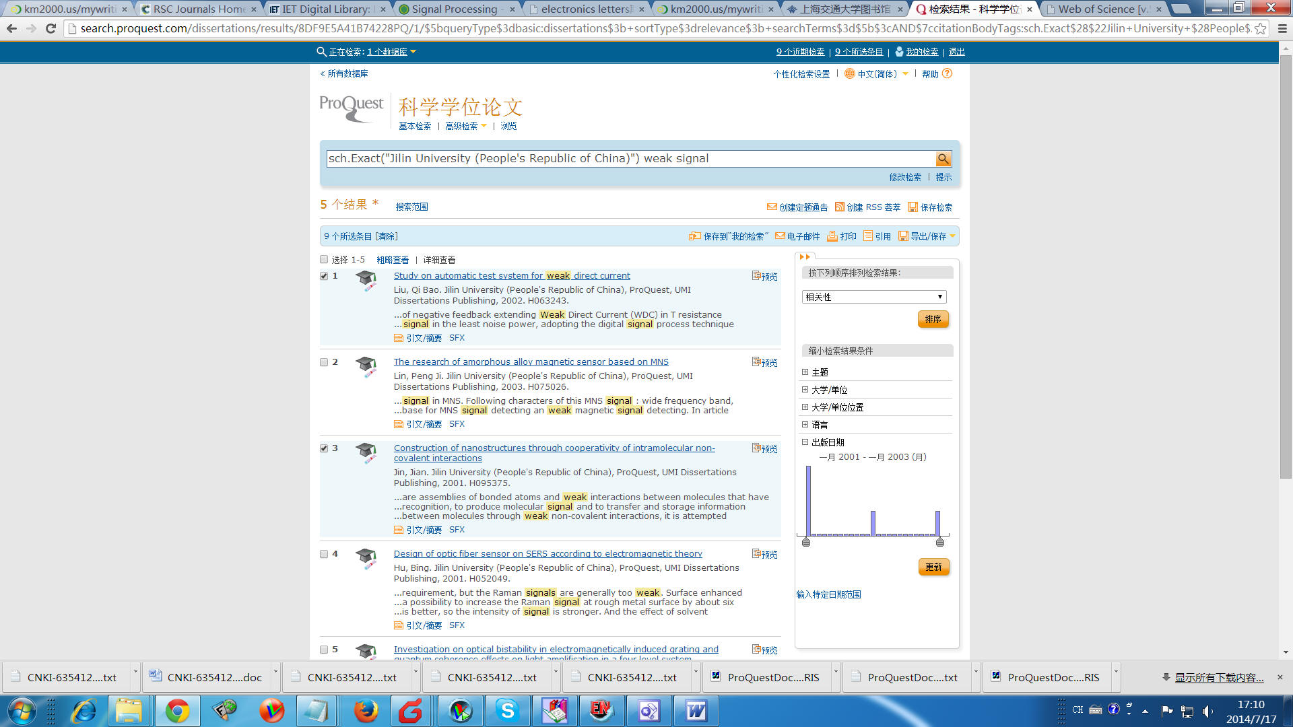Screen dimensions: 1293x727
Task: Open the Chrome menu icon
Action: pos(1282,29)
